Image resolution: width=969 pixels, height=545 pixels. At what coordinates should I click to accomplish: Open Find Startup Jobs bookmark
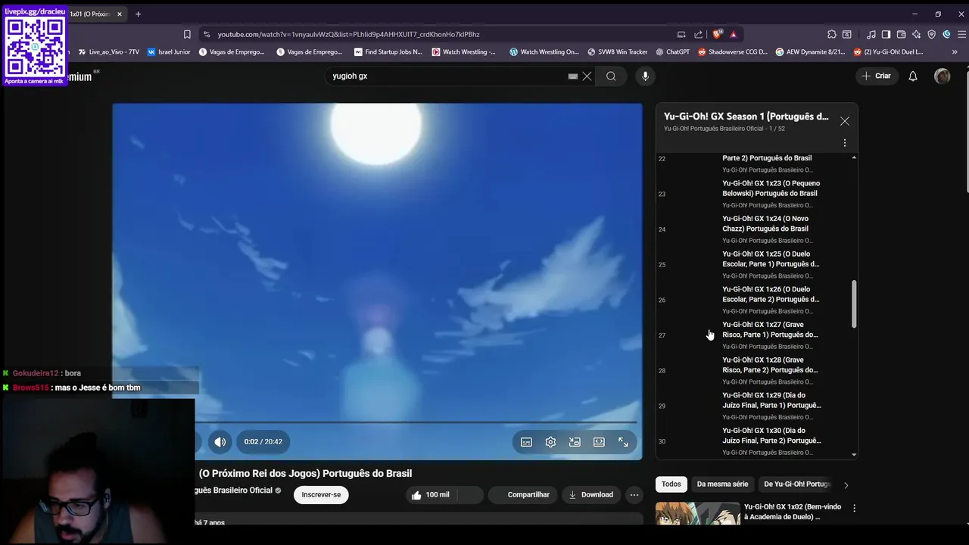(x=388, y=52)
